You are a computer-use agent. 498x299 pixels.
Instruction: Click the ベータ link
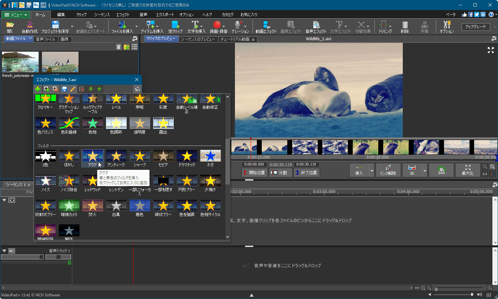click(451, 15)
